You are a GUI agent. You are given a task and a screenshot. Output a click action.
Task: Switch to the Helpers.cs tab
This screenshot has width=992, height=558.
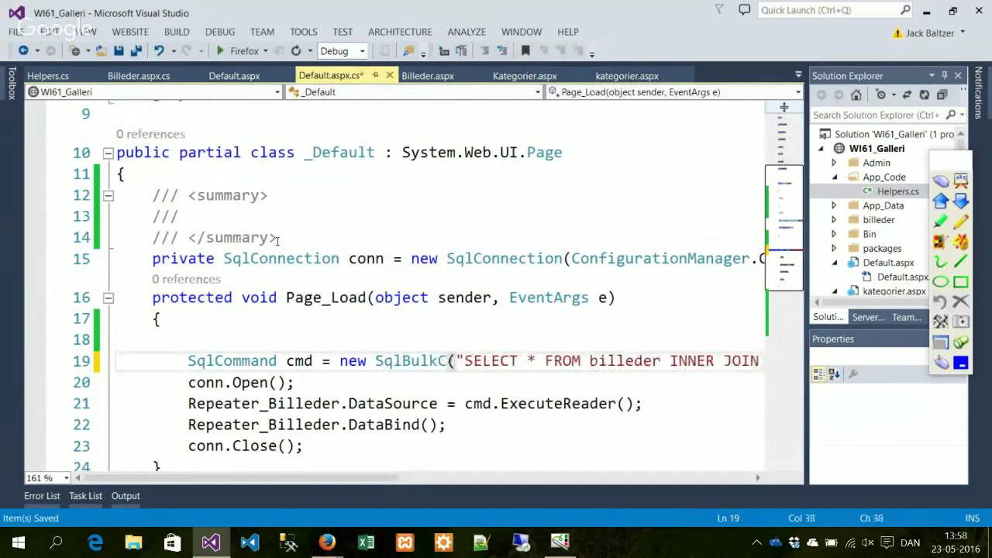click(x=48, y=76)
